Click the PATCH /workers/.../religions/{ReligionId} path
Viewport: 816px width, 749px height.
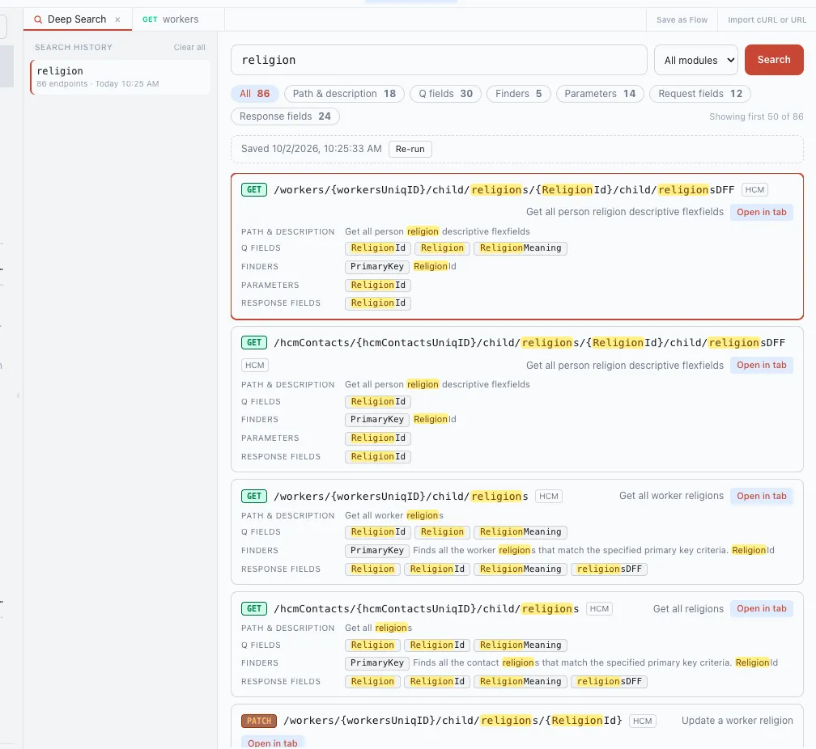tap(453, 721)
